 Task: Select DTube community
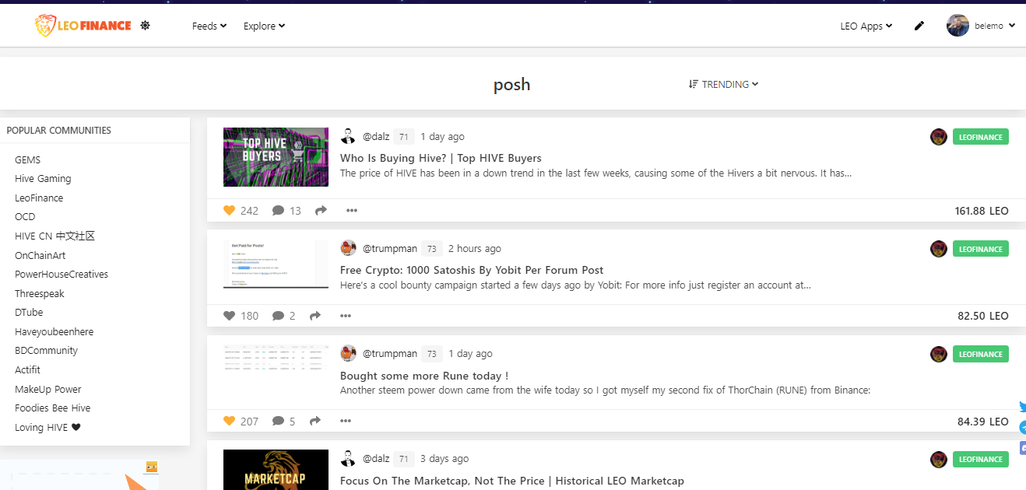pos(30,312)
